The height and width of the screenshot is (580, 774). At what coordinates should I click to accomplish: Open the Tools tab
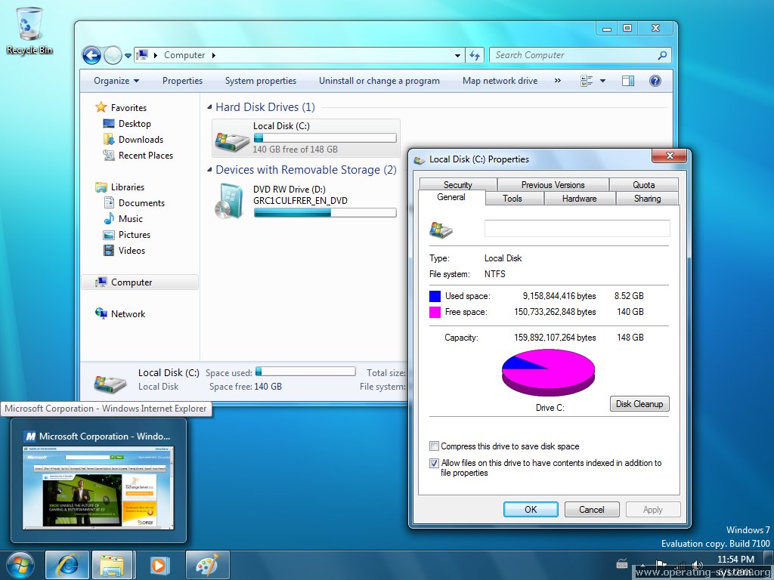[x=512, y=199]
